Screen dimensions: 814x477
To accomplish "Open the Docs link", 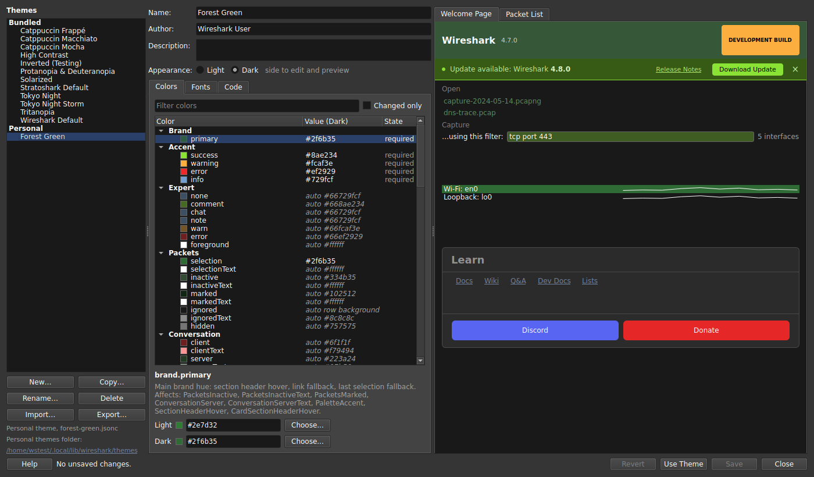I will coord(464,281).
